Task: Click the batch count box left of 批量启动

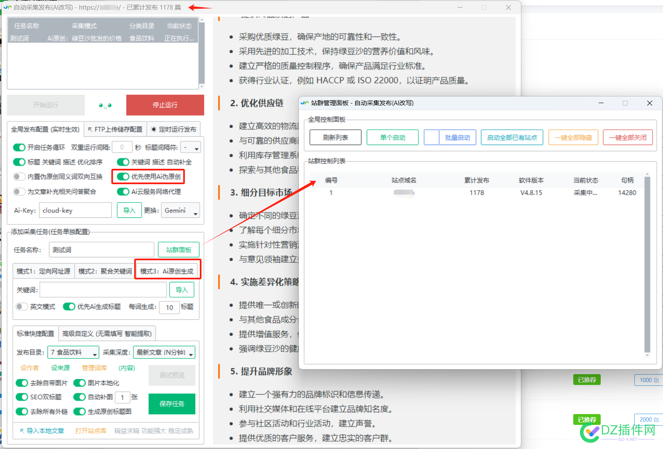Action: click(x=432, y=137)
